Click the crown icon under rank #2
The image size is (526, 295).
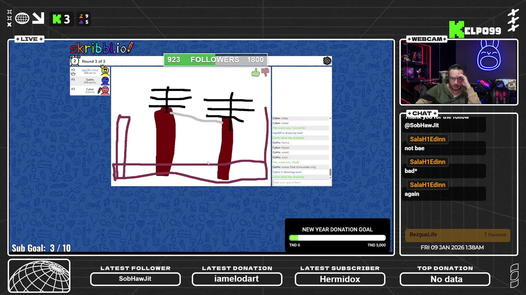tap(73, 74)
